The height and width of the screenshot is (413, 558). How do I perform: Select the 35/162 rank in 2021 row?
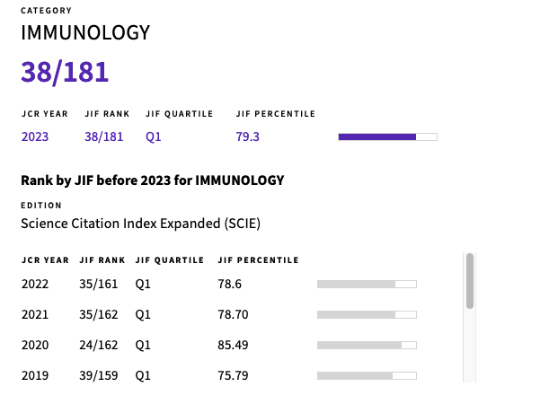(x=99, y=314)
